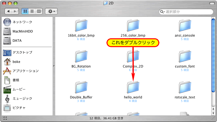The image size is (217, 122).
Task: Open デスクトップ from the sidebar
Action: [18, 53]
